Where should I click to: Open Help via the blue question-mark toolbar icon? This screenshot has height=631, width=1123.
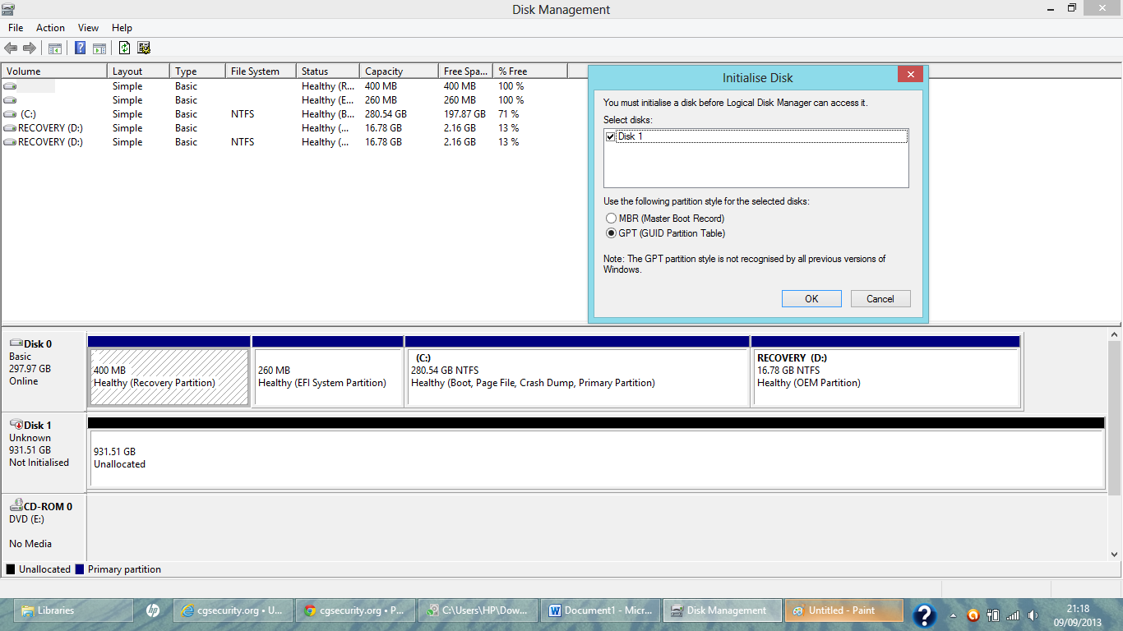point(81,48)
